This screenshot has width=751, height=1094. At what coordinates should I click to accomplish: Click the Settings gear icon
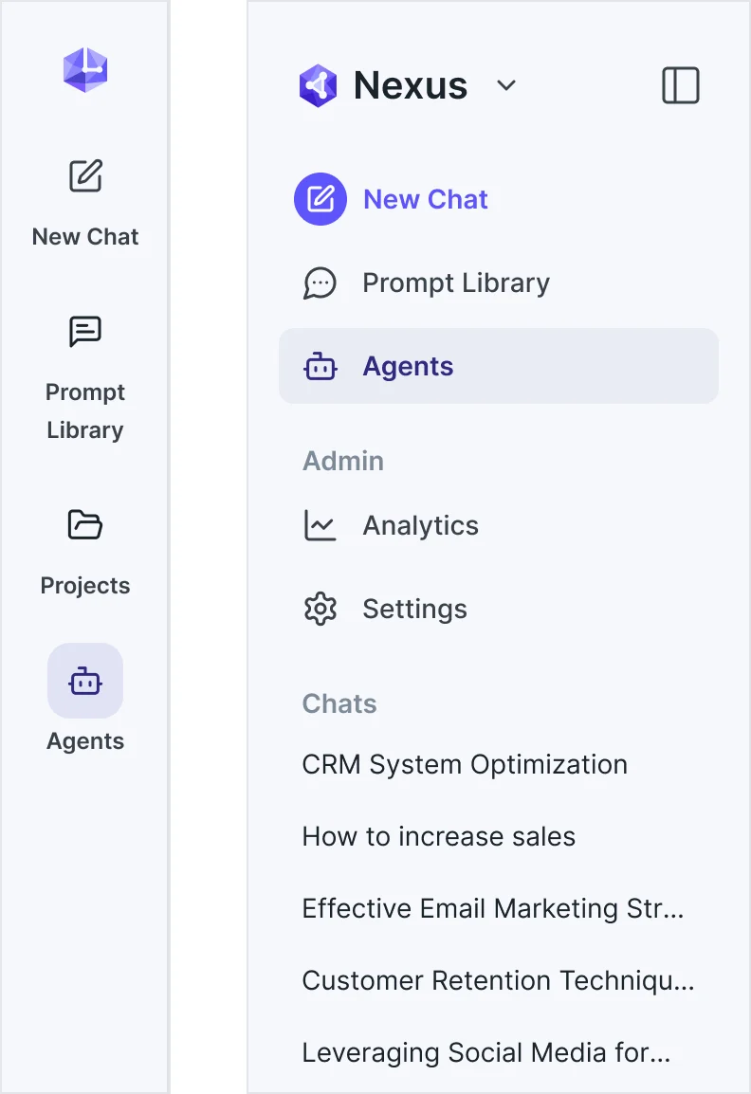(321, 610)
